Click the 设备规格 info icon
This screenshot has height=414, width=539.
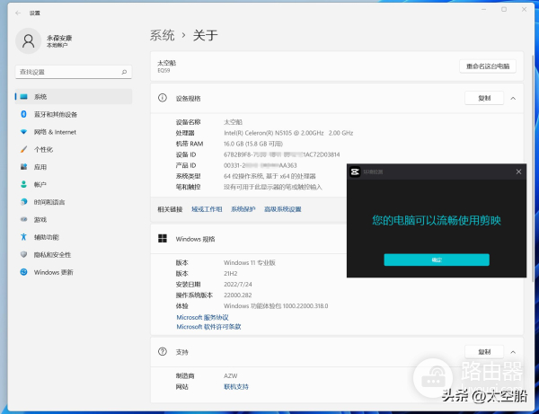tap(163, 98)
